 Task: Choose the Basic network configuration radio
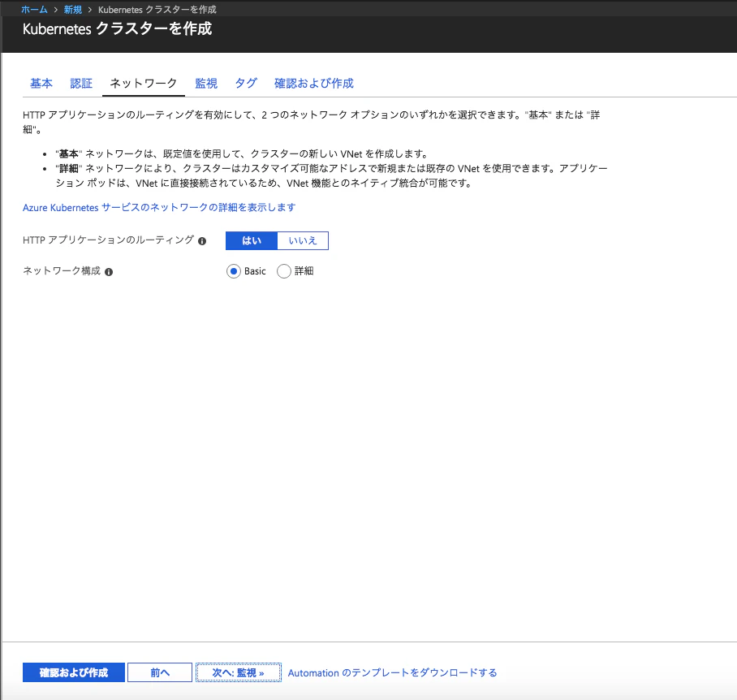[234, 271]
